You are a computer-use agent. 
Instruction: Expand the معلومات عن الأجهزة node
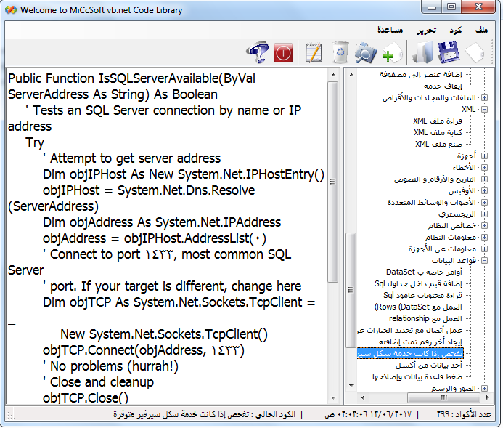[484, 249]
